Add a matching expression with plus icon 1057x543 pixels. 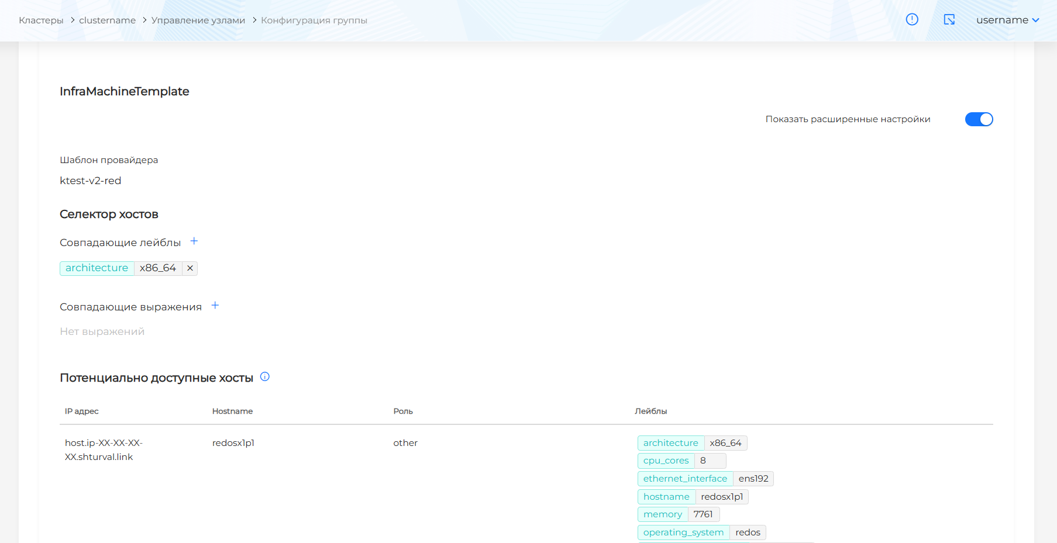[x=215, y=306]
